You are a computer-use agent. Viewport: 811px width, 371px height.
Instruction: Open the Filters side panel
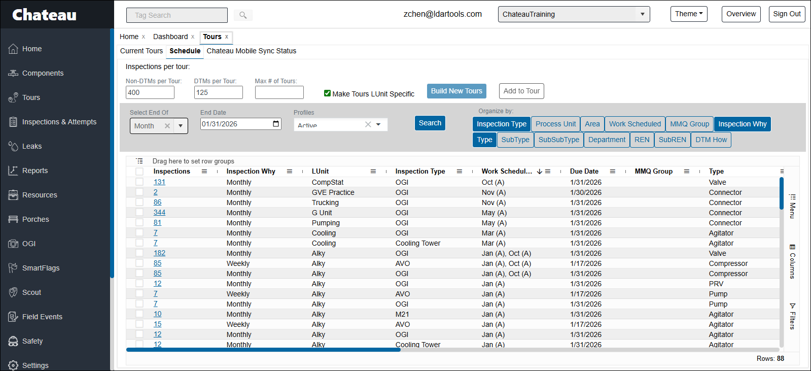pos(792,316)
